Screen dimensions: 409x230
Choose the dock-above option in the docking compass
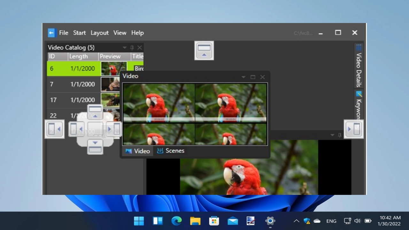(95, 112)
